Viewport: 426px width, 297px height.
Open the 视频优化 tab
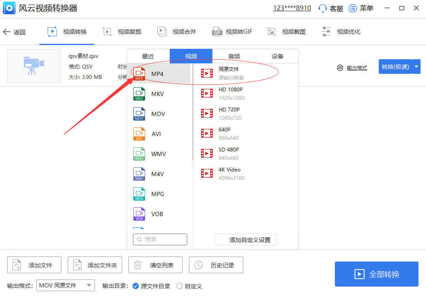coord(341,32)
